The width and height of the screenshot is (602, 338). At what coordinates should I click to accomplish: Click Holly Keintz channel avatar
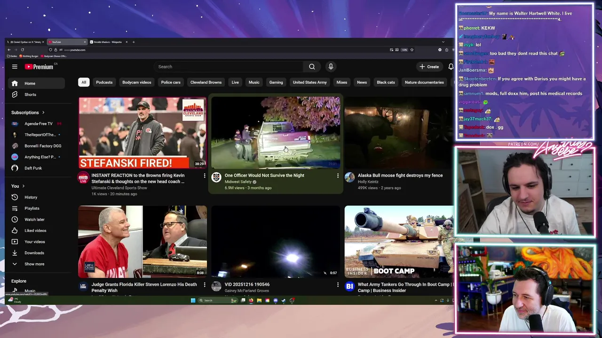349,177
